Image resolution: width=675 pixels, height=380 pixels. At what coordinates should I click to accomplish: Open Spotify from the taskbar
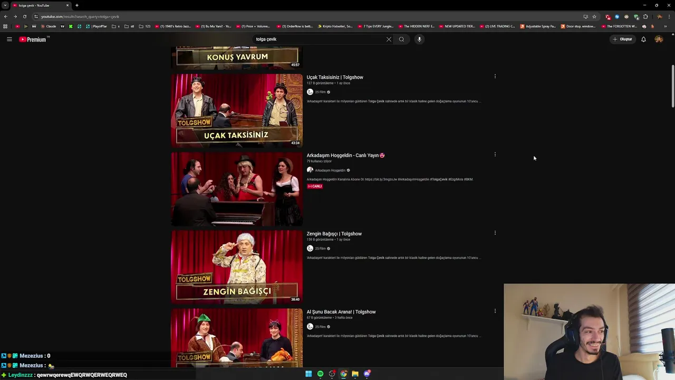click(320, 374)
